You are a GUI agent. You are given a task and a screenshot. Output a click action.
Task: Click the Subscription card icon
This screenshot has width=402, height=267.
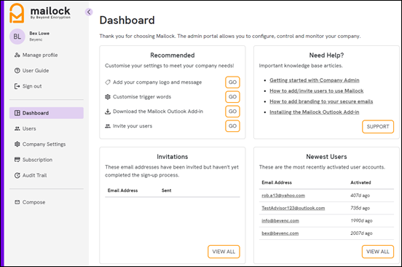click(17, 160)
